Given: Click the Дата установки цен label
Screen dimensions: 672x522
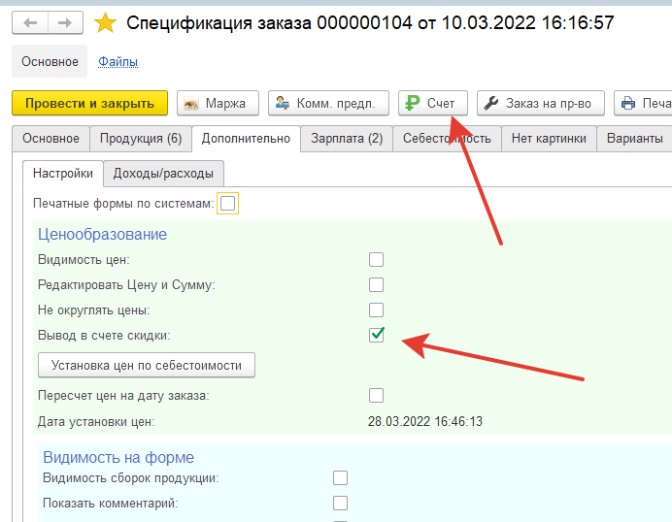Looking at the screenshot, I should click(x=96, y=422).
